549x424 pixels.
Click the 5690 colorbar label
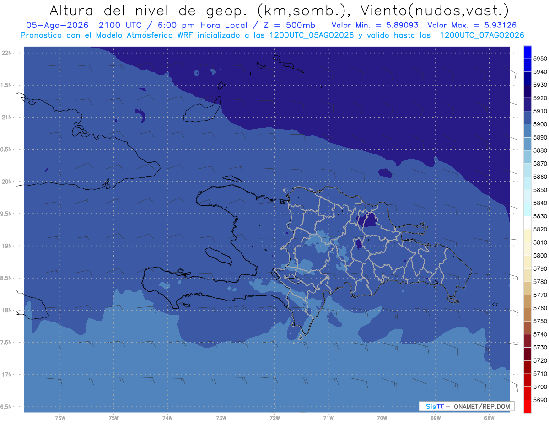(540, 400)
